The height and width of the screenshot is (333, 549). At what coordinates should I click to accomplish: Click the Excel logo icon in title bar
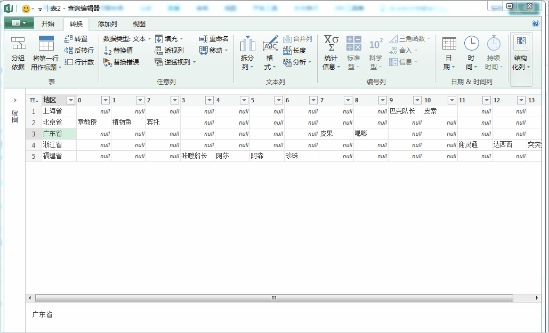coord(9,9)
